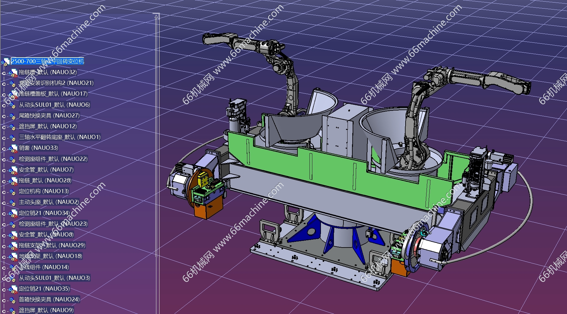Click the assembly icon of 主动头座_默认 (NAUO2)
Screen dimensions: 567x314
tap(13, 203)
